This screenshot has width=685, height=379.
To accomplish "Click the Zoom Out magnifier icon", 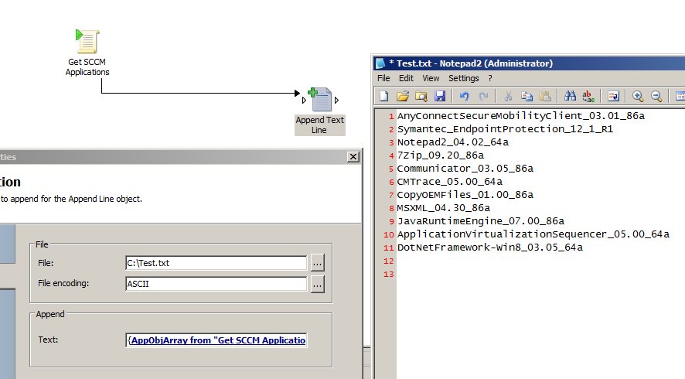I will 656,96.
